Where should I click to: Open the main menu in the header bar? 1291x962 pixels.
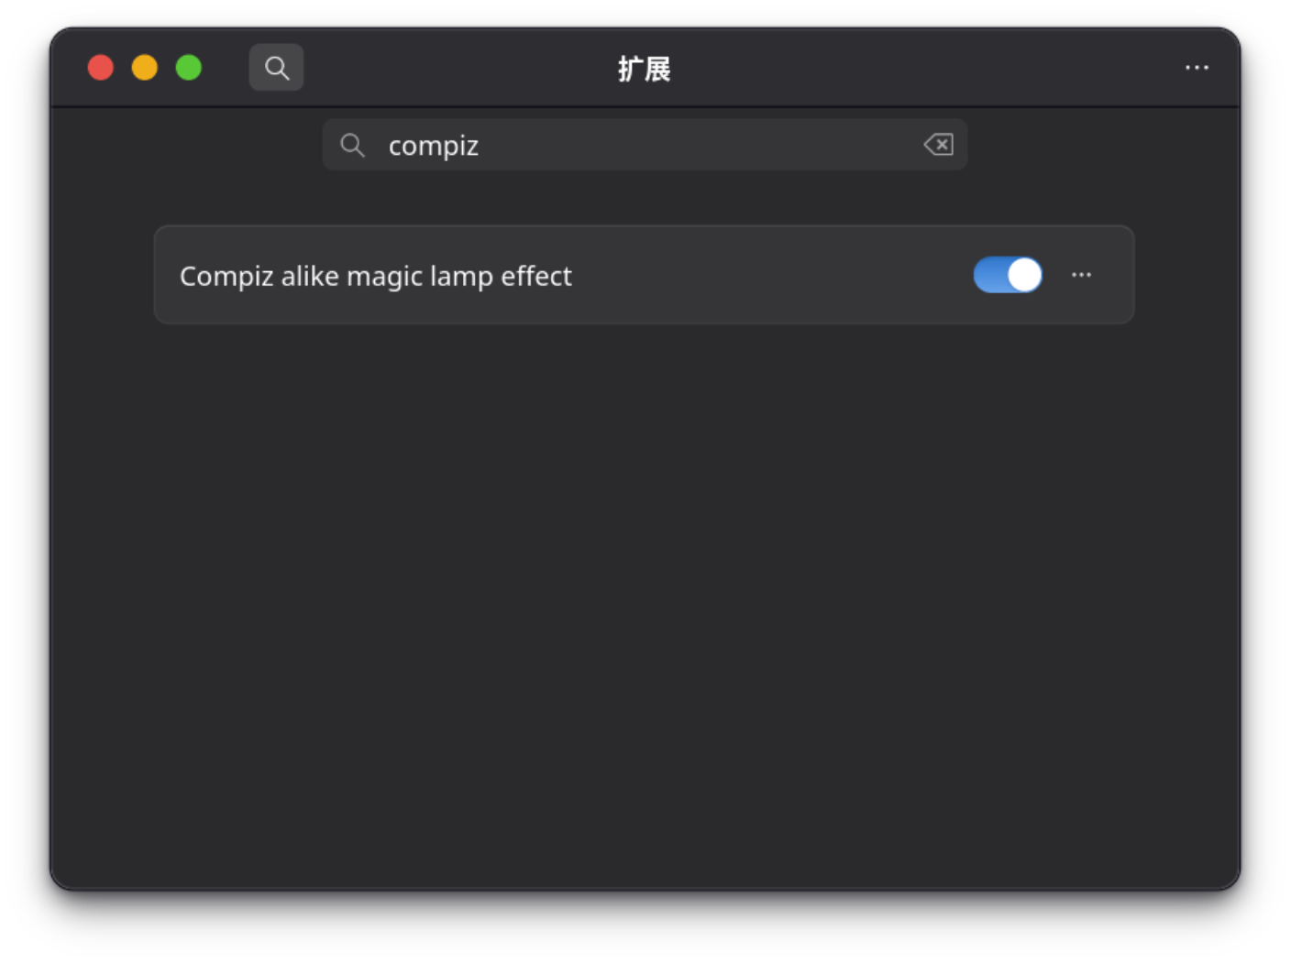(1197, 68)
